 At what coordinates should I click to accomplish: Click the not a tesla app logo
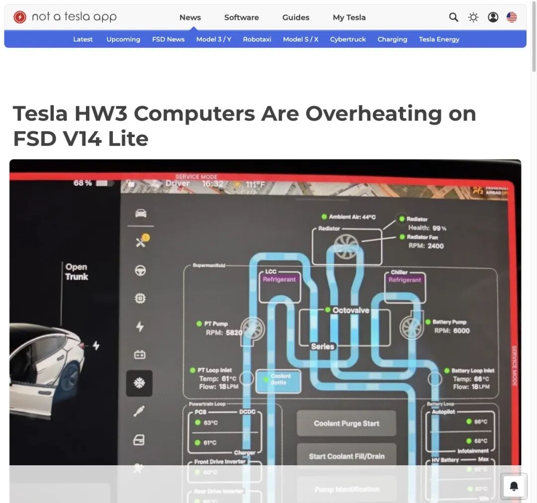(65, 17)
